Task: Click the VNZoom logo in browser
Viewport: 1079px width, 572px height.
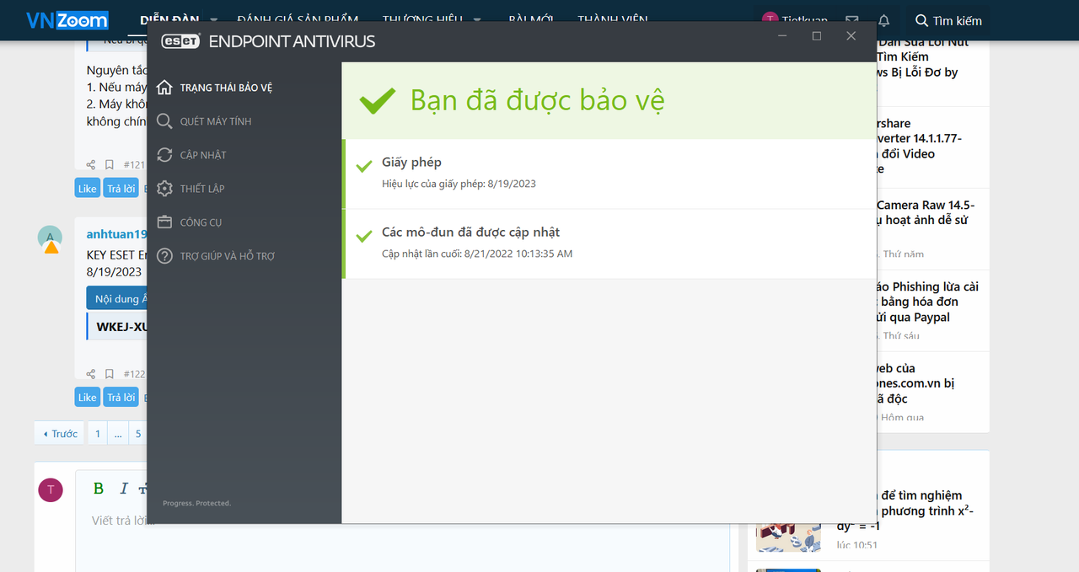Action: (x=67, y=20)
